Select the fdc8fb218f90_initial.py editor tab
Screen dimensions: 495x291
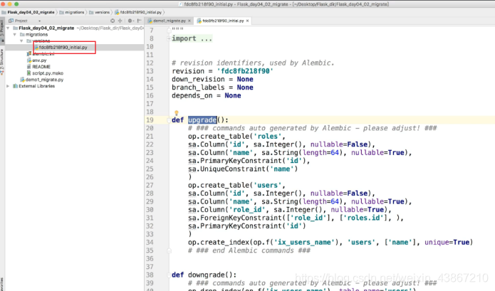point(223,21)
